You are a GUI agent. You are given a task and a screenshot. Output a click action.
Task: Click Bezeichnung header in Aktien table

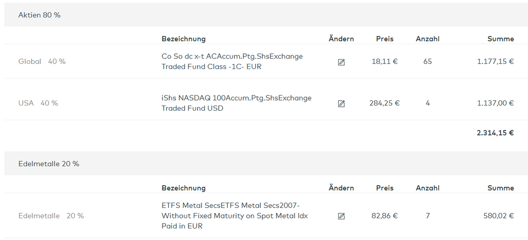[x=184, y=39]
